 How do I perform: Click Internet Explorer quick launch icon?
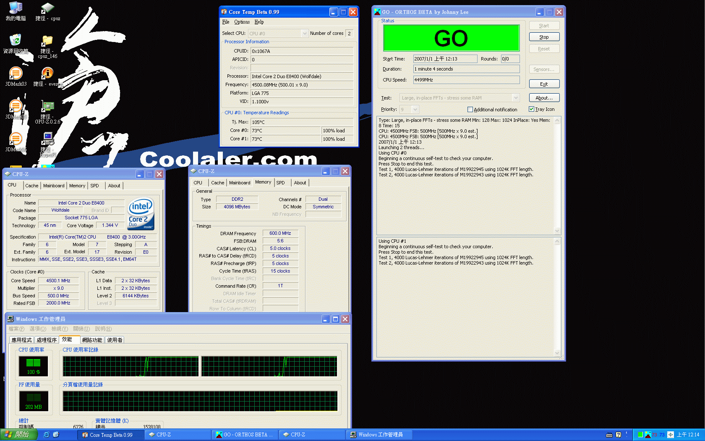pos(47,435)
